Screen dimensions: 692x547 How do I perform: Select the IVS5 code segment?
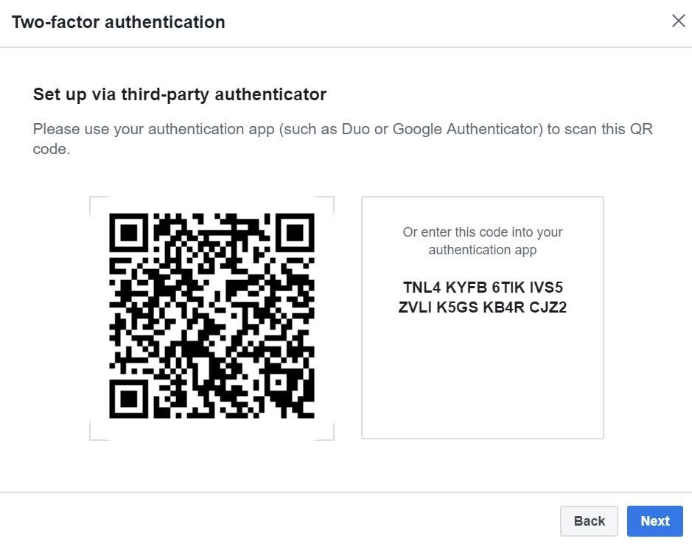[546, 288]
